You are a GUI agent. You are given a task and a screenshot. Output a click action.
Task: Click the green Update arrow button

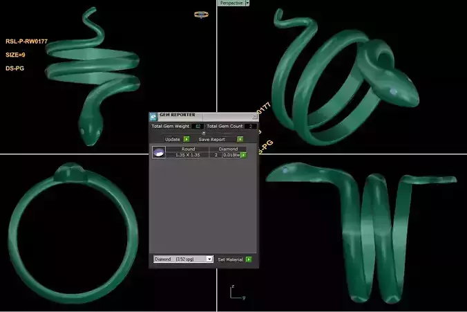187,139
